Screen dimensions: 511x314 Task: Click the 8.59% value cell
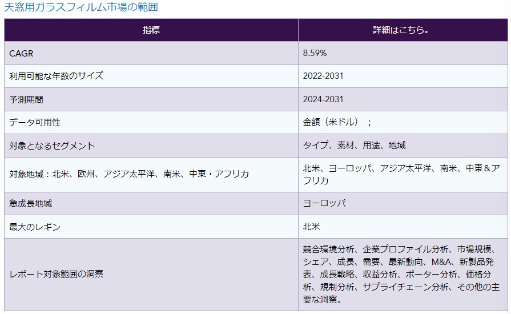(315, 53)
